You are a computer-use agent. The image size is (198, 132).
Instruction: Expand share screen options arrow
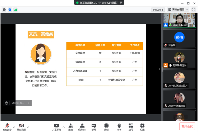(x=64, y=127)
